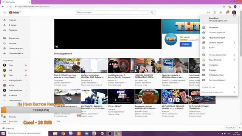Open Братишкин смотрит майнкрафт thumbnail

(148, 97)
